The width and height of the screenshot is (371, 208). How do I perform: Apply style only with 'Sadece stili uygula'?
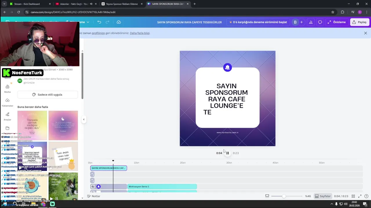tap(48, 94)
